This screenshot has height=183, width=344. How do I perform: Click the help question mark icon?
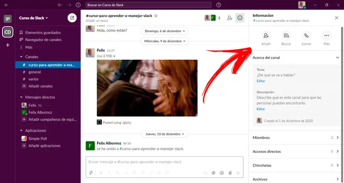coord(218,5)
